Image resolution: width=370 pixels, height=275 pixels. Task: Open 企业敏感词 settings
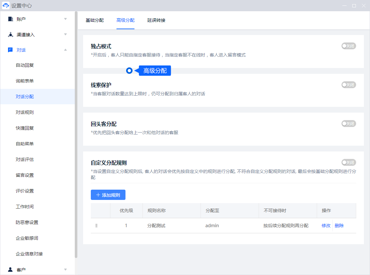[x=27, y=238]
